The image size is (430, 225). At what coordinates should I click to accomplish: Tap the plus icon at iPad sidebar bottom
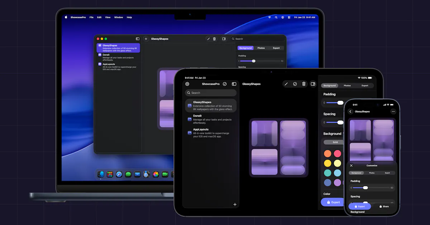(235, 205)
